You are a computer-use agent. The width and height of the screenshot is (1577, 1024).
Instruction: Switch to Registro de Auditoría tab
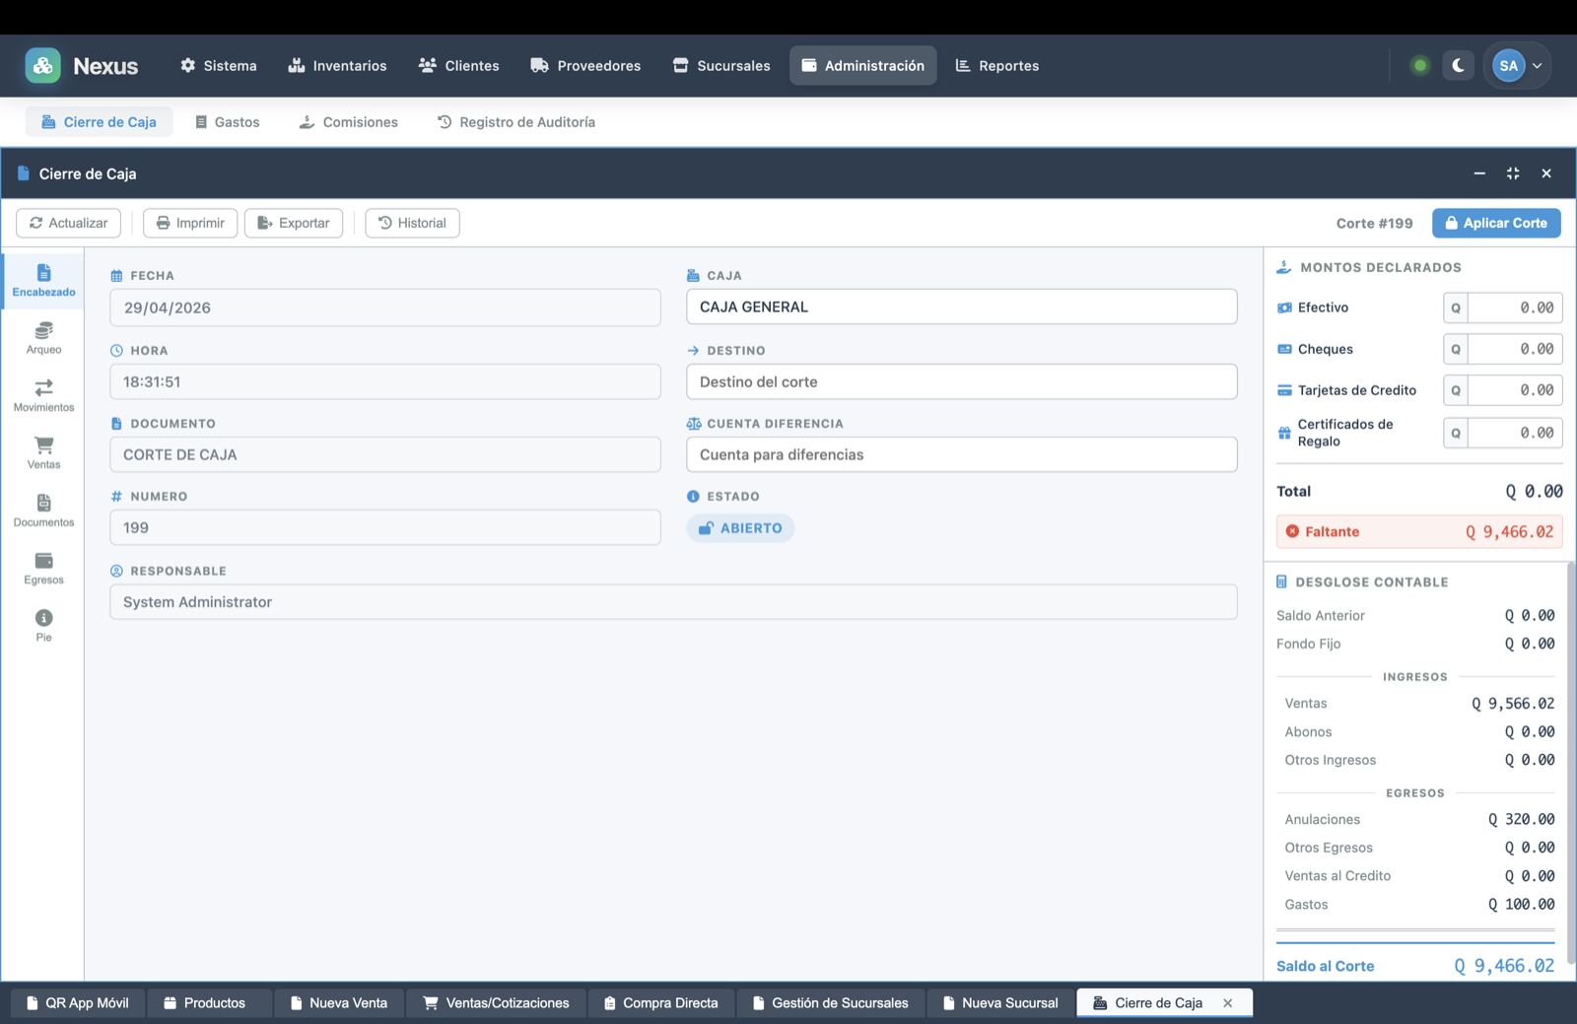[515, 122]
